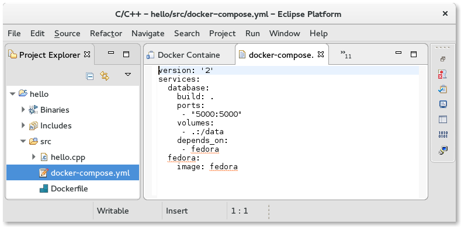Switch to the Docker Containe tab
This screenshot has height=227, width=461.
[x=183, y=55]
